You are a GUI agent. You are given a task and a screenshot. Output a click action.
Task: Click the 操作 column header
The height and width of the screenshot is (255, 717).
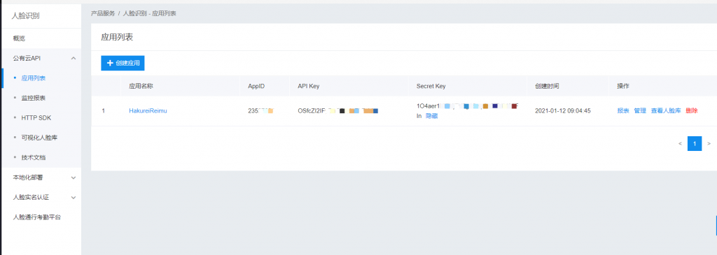(x=622, y=86)
